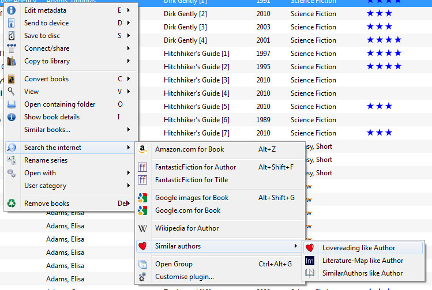Click the Connect/share icon
Screen dimensions: 432x290
(12, 48)
